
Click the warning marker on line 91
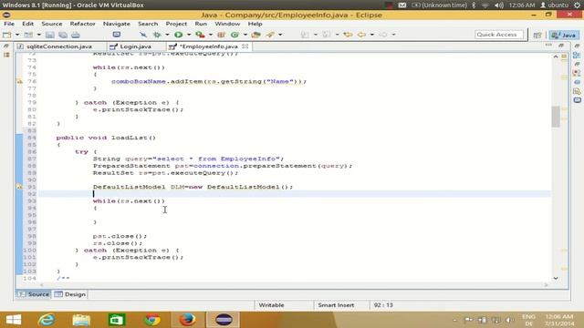(19, 187)
